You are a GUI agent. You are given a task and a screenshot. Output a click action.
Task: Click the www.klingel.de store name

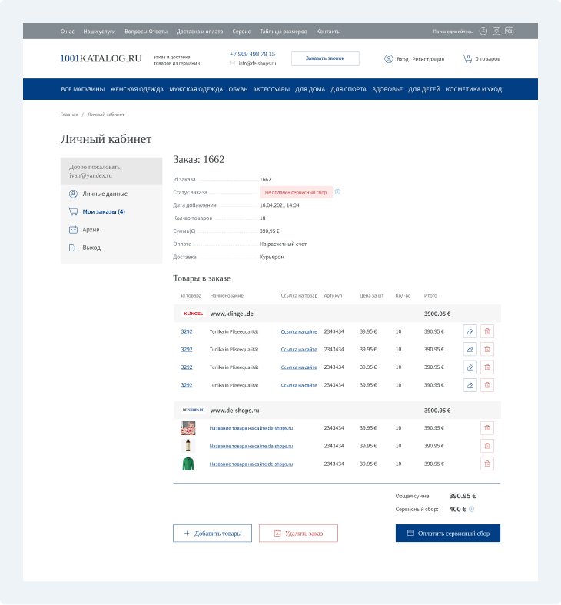232,314
